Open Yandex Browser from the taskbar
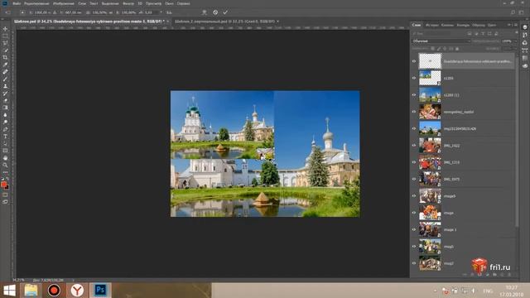The width and height of the screenshot is (530, 298). (77, 291)
